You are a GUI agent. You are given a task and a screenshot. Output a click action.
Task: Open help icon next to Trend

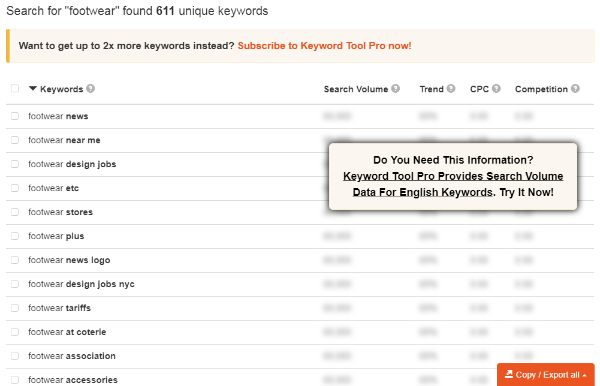(451, 89)
